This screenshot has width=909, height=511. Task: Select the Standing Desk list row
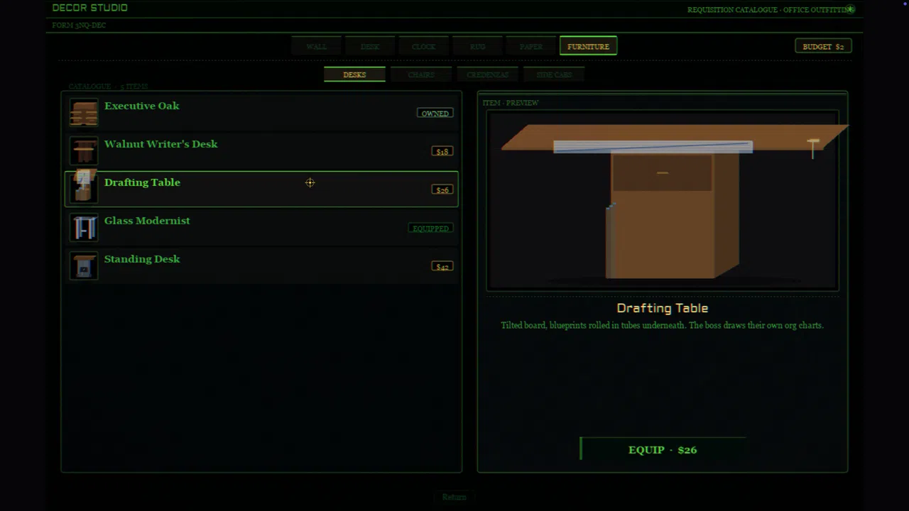261,266
